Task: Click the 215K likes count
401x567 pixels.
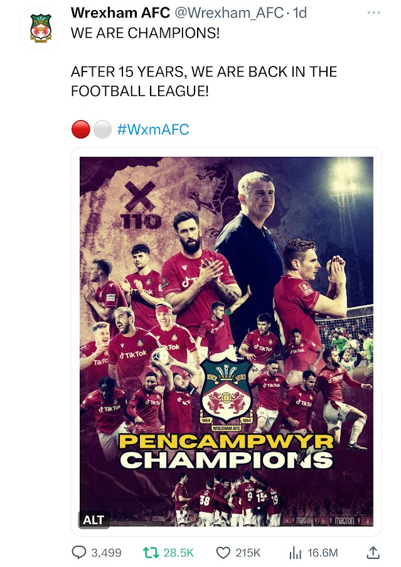Action: (x=248, y=553)
